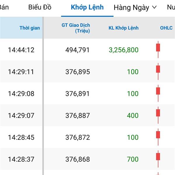The image size is (175, 175).
Task: Select the 14:28:37 row time
Action: [21, 159]
